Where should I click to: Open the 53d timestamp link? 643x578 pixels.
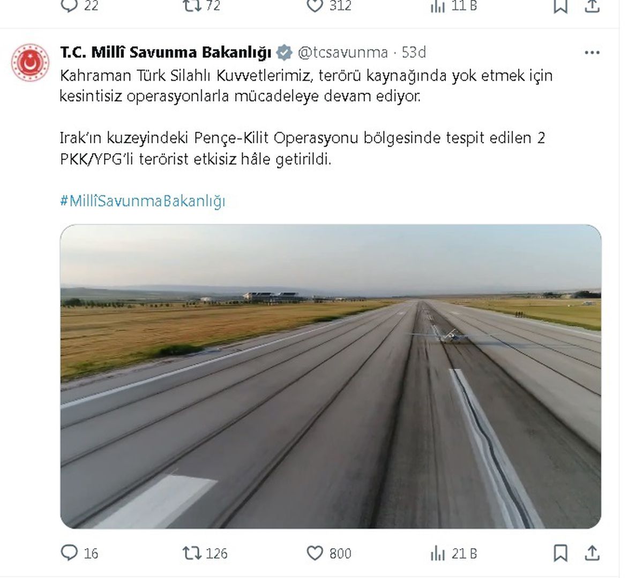tap(413, 52)
